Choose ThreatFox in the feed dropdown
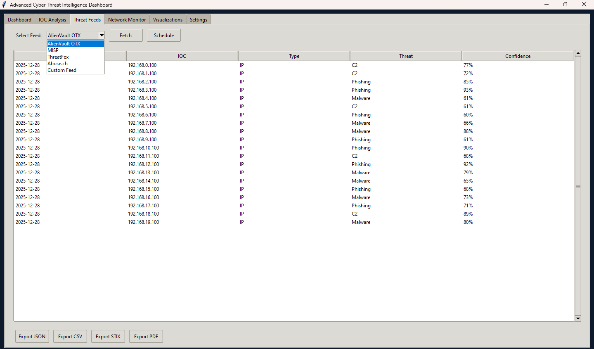594x349 pixels. (58, 57)
